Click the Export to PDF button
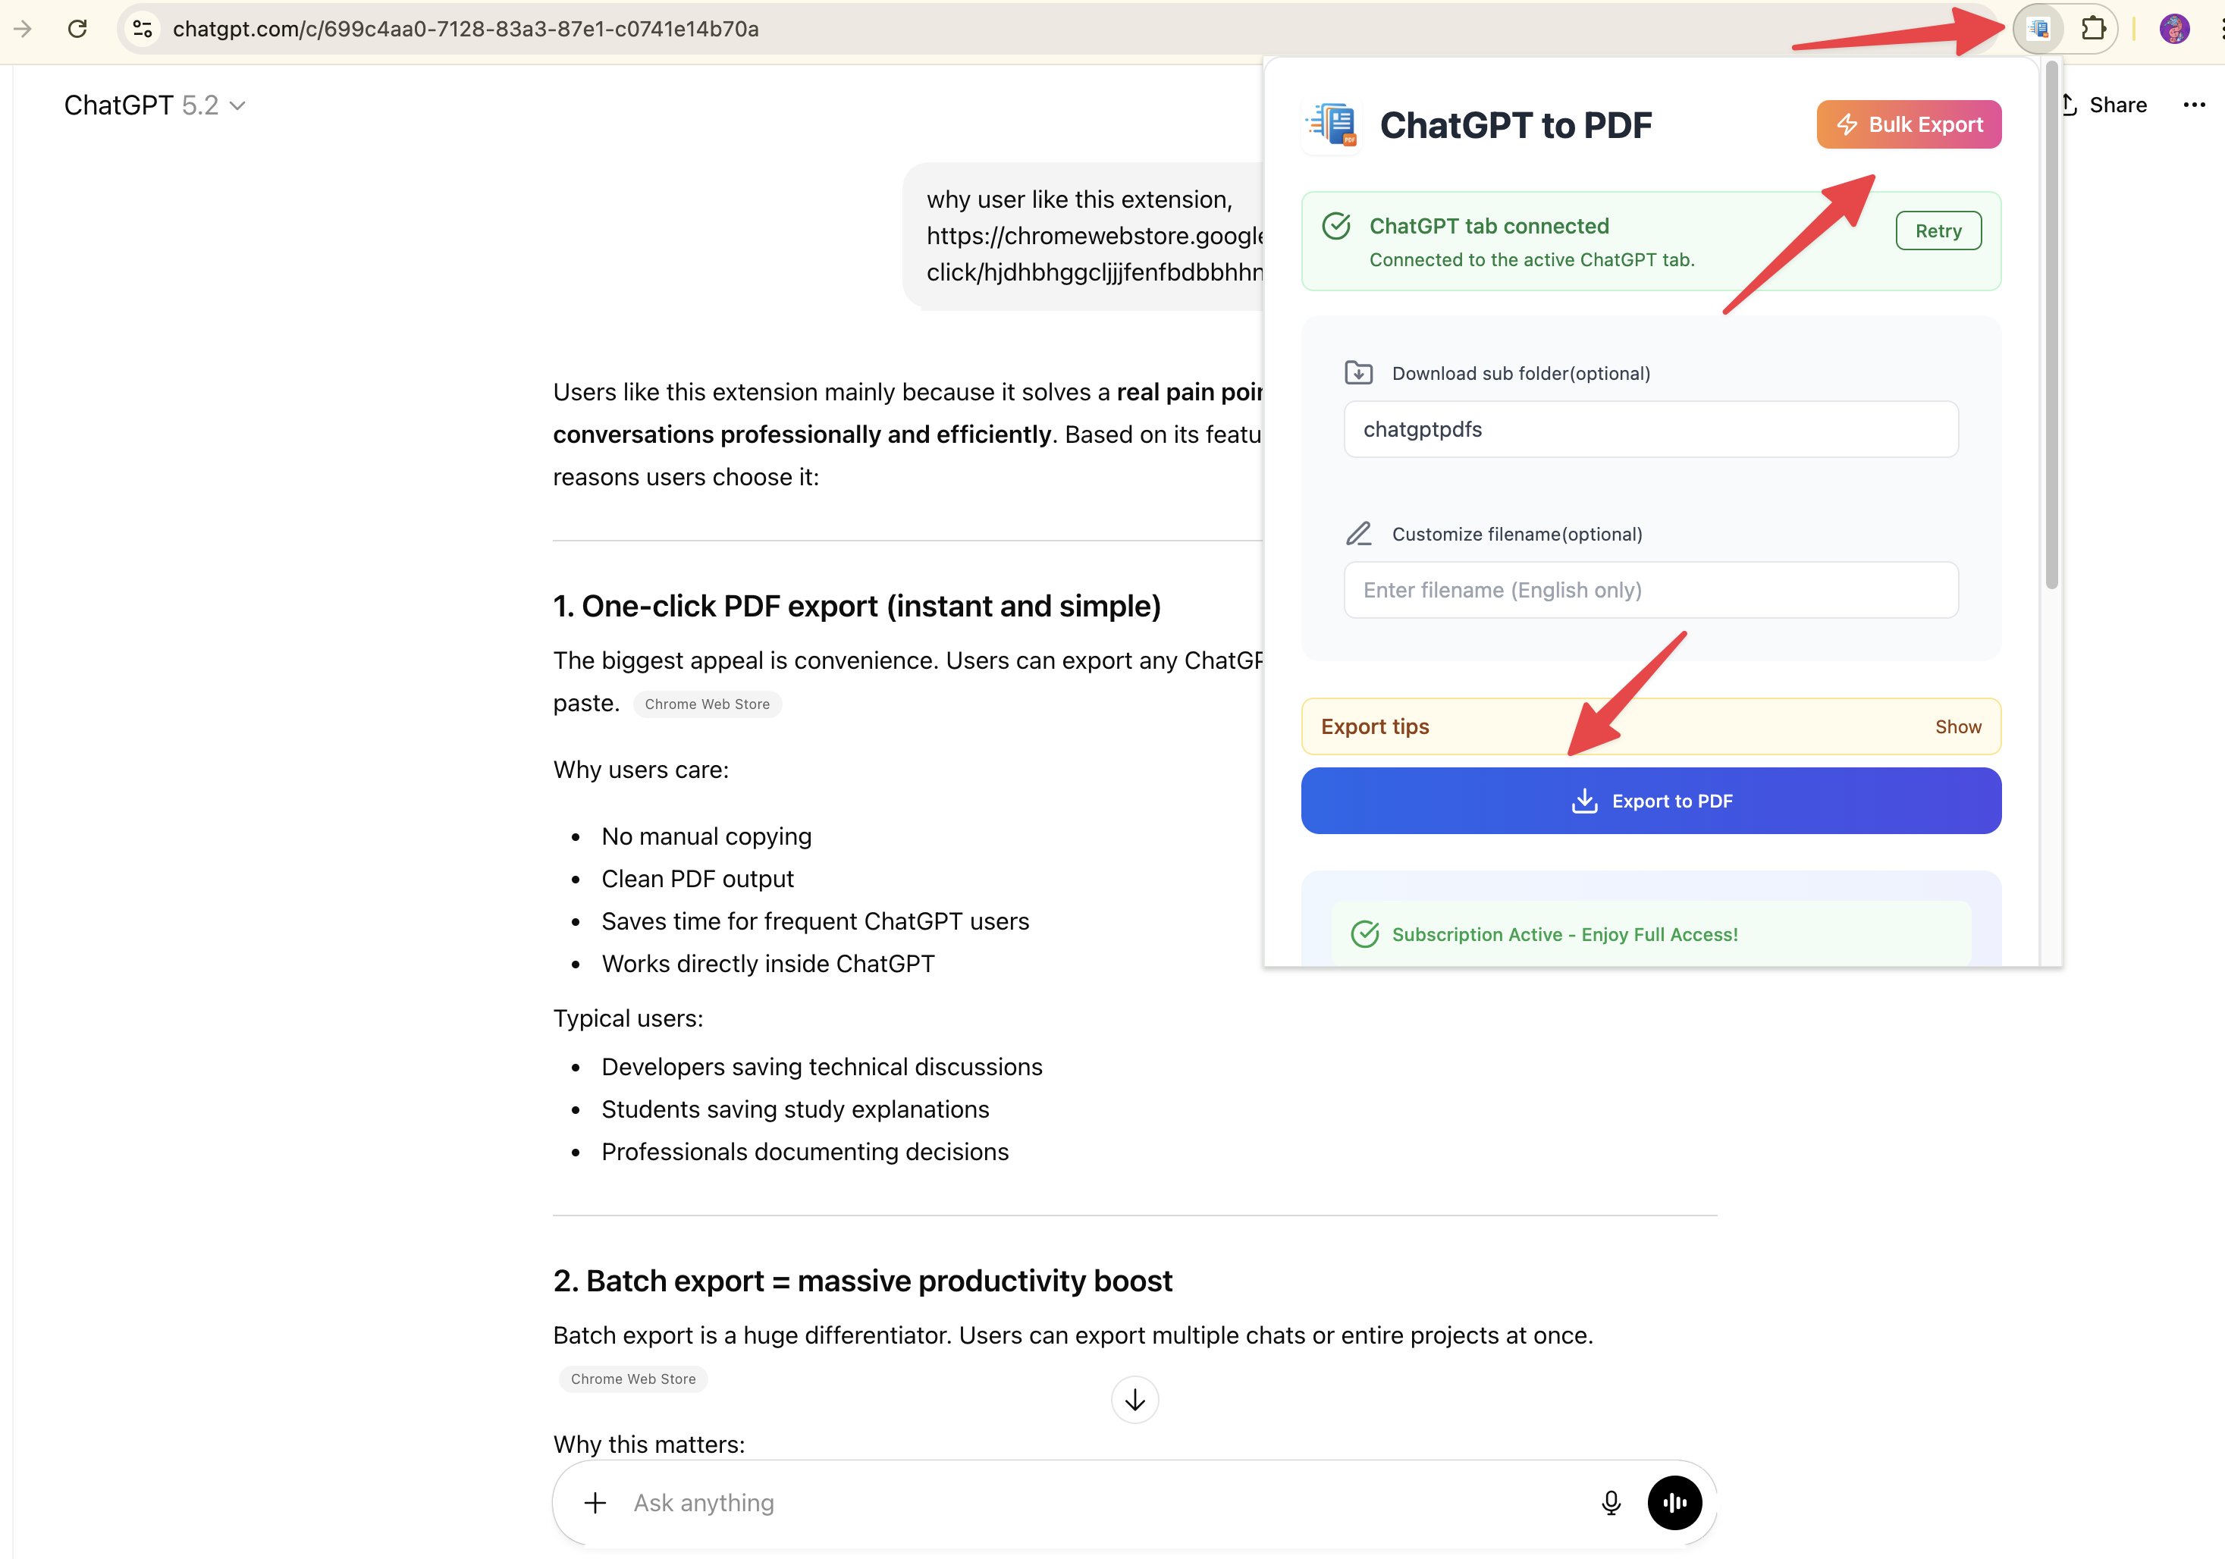 pos(1649,800)
